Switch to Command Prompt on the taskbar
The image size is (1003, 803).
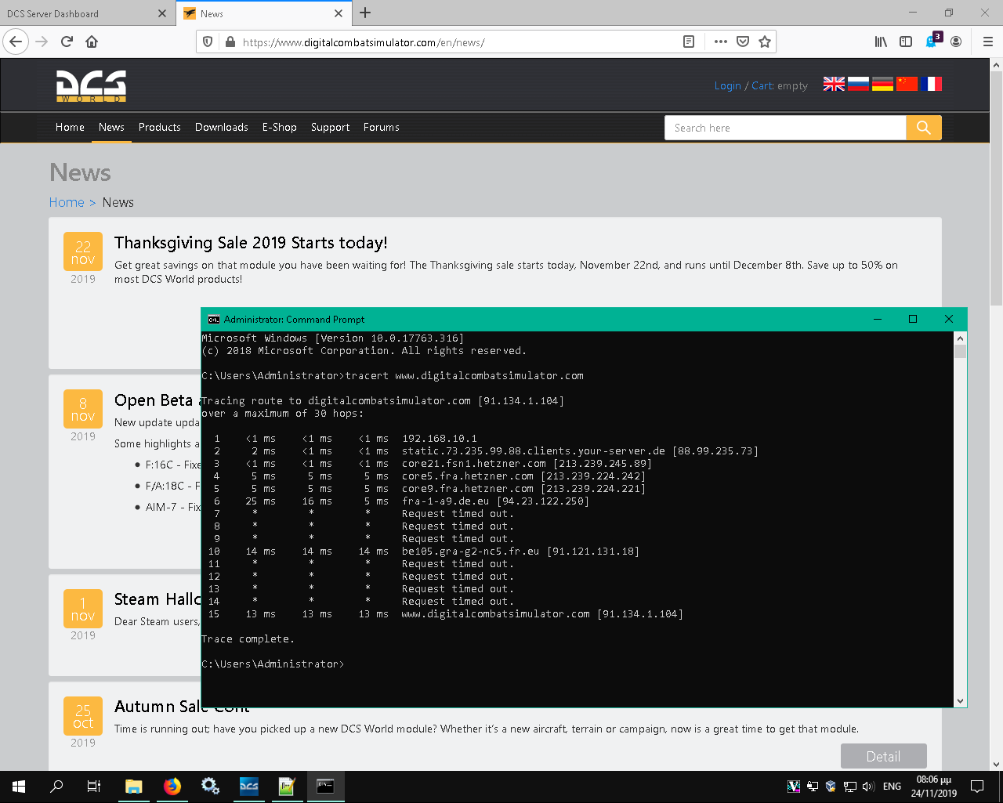[325, 787]
